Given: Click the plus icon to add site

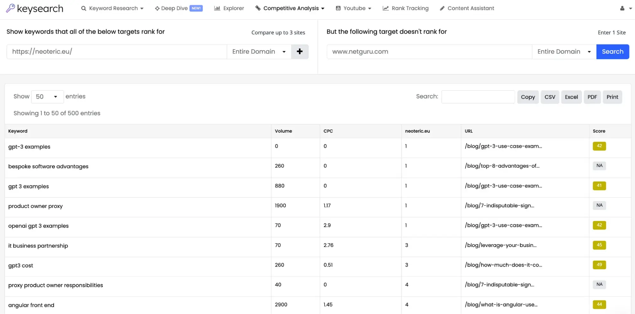Looking at the screenshot, I should tap(300, 51).
